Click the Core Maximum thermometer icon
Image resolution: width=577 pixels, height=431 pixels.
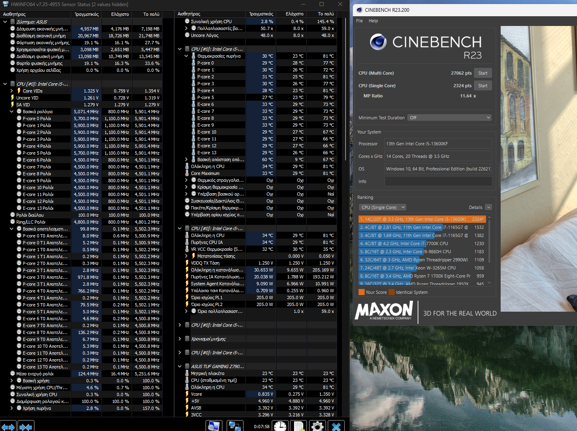coord(187,173)
